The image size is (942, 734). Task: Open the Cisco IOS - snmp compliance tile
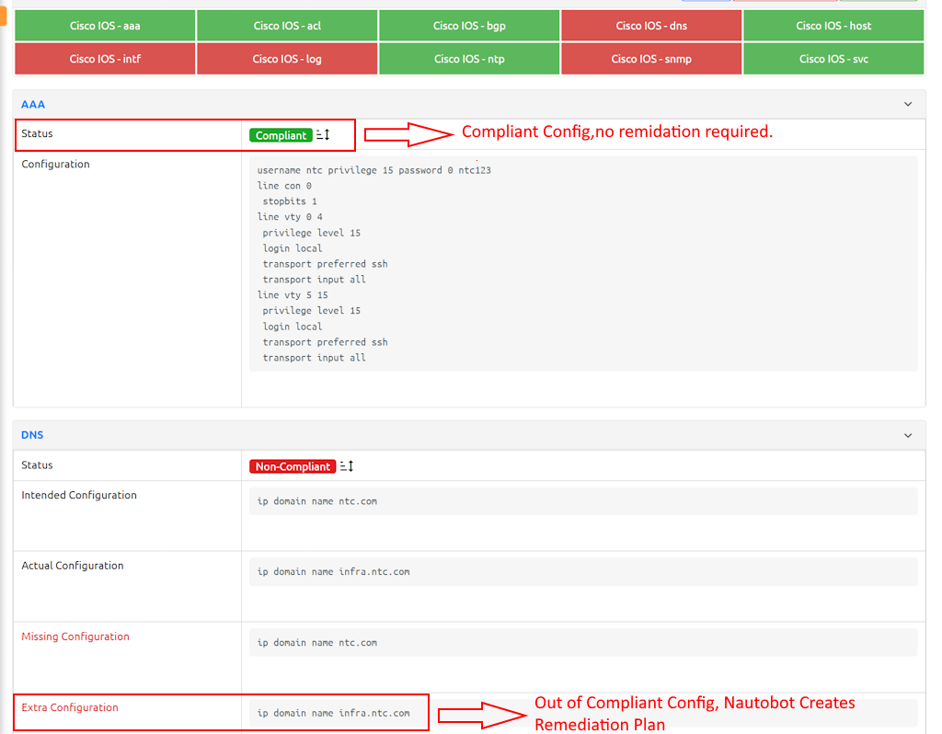650,58
